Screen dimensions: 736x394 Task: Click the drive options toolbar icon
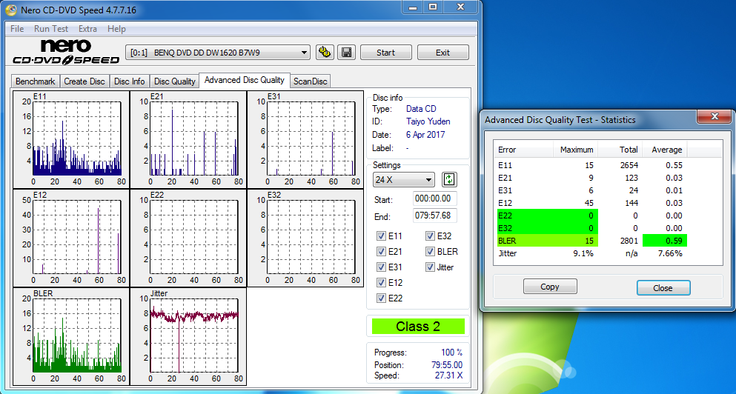324,53
